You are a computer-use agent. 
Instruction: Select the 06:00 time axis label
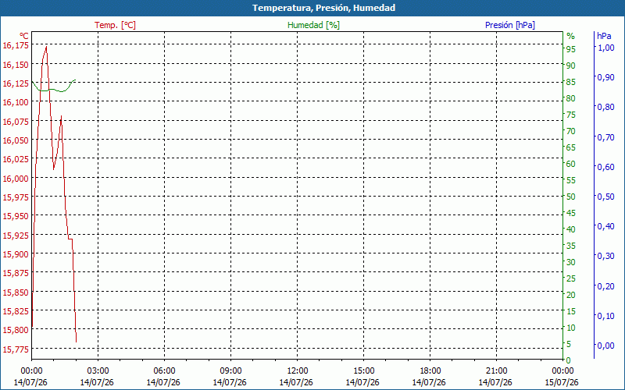click(164, 371)
